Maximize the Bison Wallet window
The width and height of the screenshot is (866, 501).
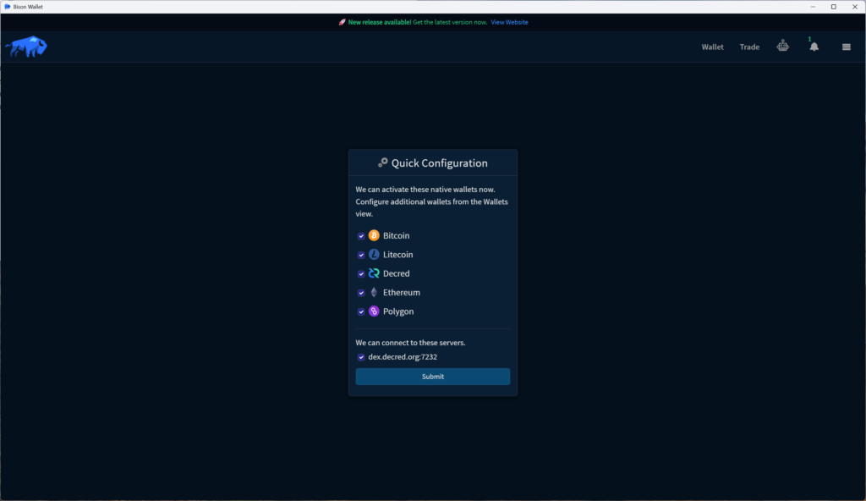(x=833, y=7)
